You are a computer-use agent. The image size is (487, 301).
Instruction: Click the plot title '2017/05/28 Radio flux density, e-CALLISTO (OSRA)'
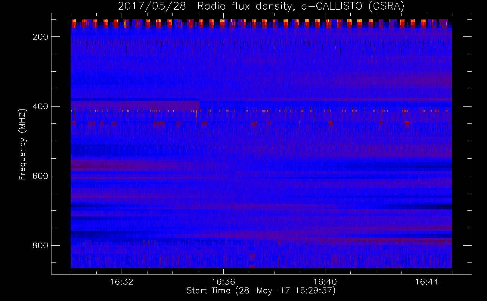pos(261,6)
